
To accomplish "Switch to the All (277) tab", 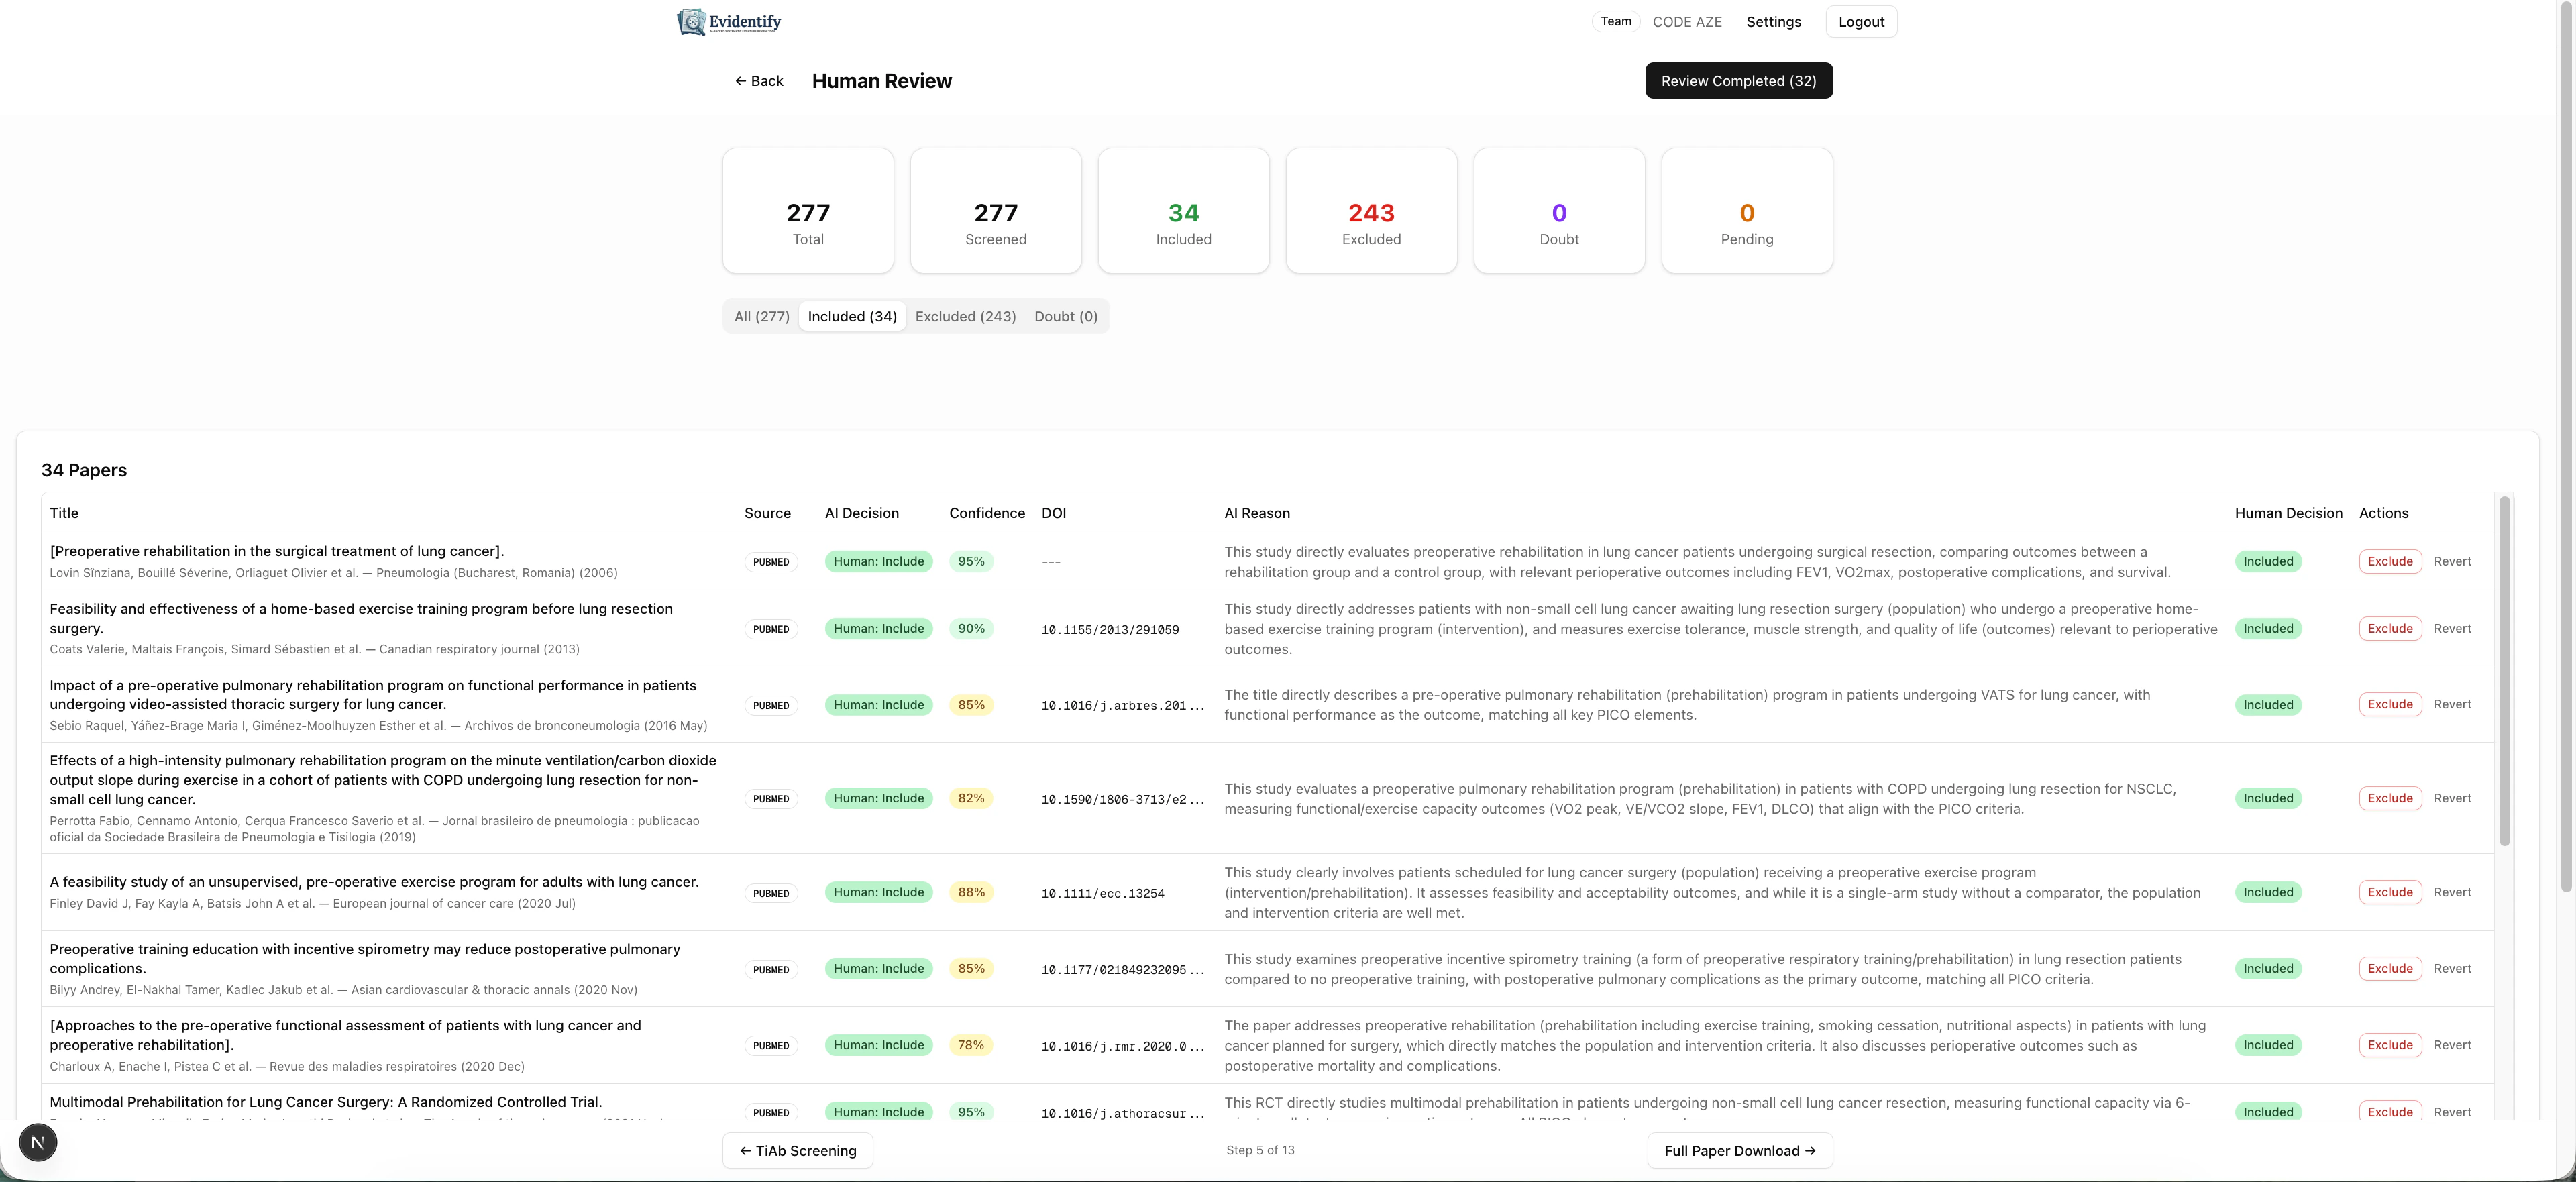I will (x=762, y=316).
